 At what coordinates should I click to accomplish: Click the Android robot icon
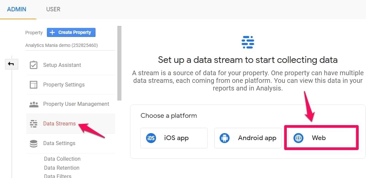(225, 138)
